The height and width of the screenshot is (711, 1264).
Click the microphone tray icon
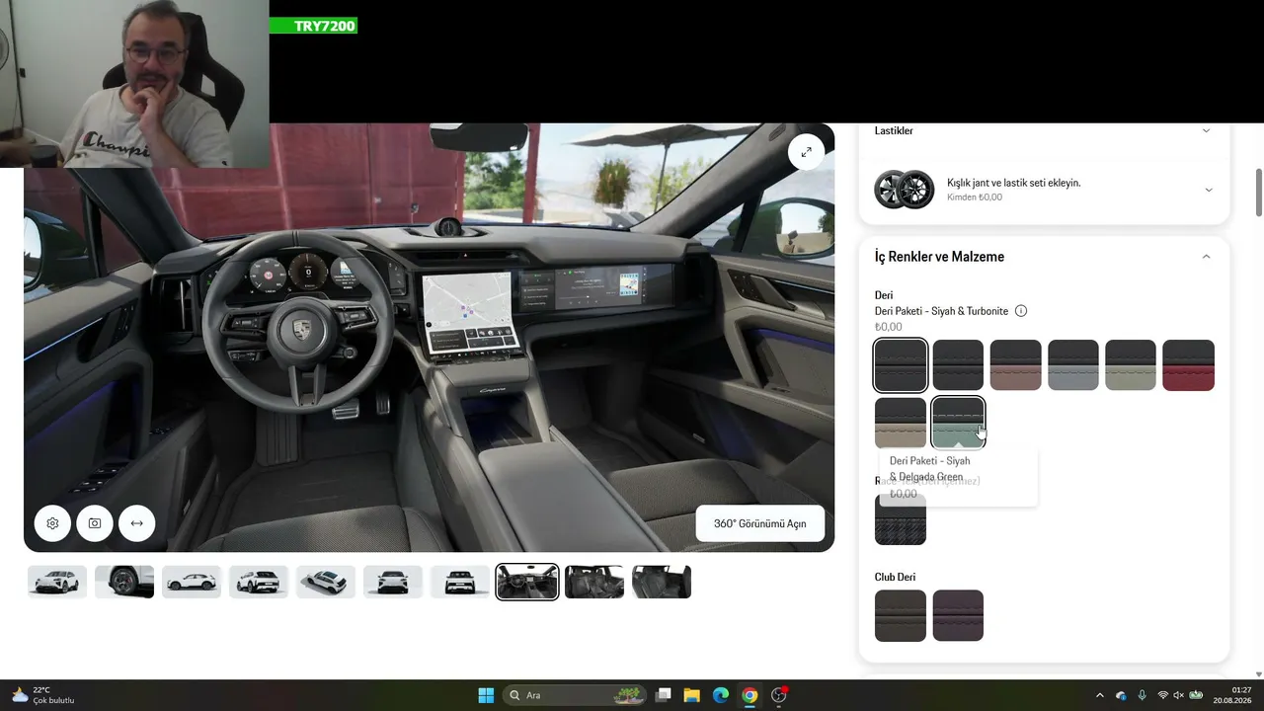click(1142, 695)
